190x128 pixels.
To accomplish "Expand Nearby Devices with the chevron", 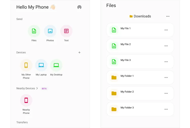I will (x=37, y=88).
